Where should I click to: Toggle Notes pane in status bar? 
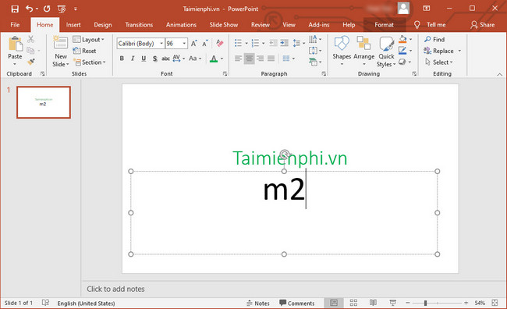(257, 304)
